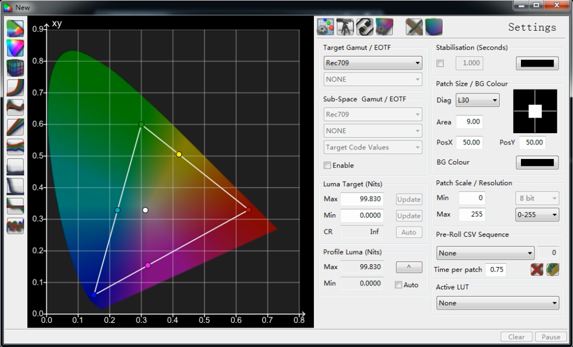Click the patch Area input field
The width and height of the screenshot is (573, 347).
pos(469,122)
